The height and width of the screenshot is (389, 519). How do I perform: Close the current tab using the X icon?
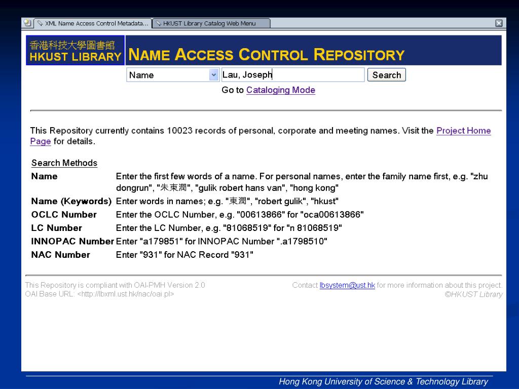(499, 23)
